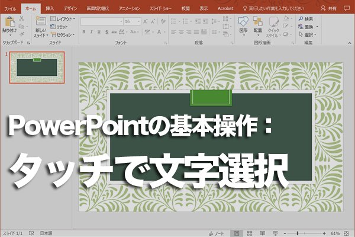Screen dimensions: 355x237
Task: Toggle bold formatting
Action: point(84,32)
